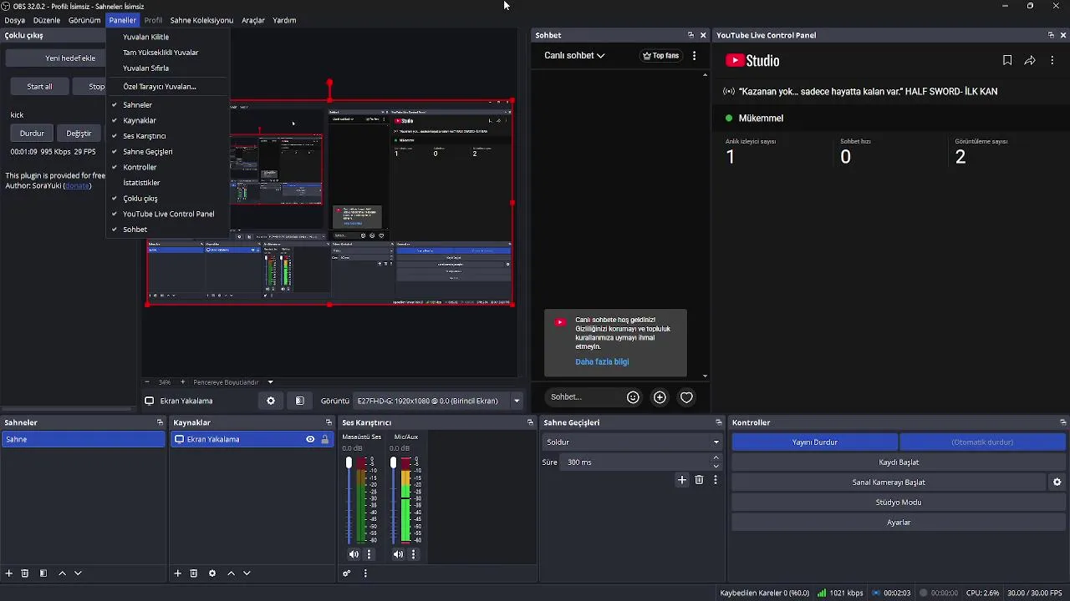Remove selected source with trash icon
This screenshot has height=601, width=1070.
click(194, 573)
